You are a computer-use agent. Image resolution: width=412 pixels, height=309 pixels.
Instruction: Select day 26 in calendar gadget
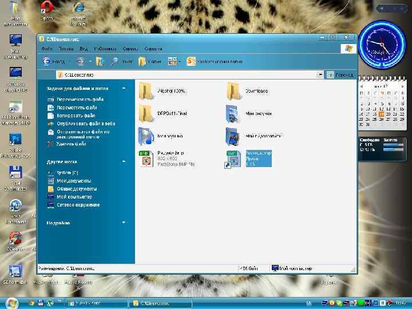click(x=381, y=119)
